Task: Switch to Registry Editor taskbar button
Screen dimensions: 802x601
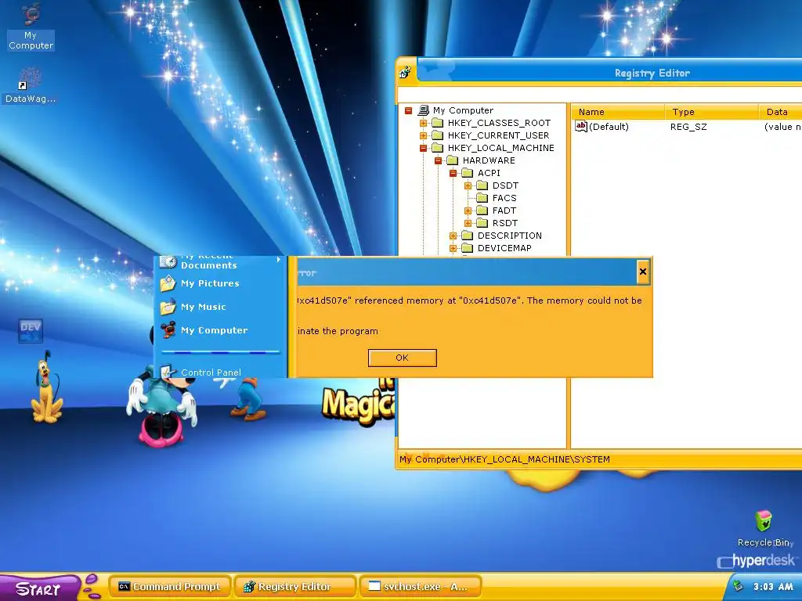Action: point(295,587)
